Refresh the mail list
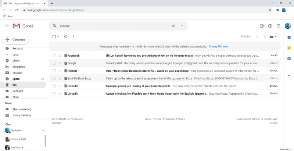294x151 pixels. click(x=66, y=37)
